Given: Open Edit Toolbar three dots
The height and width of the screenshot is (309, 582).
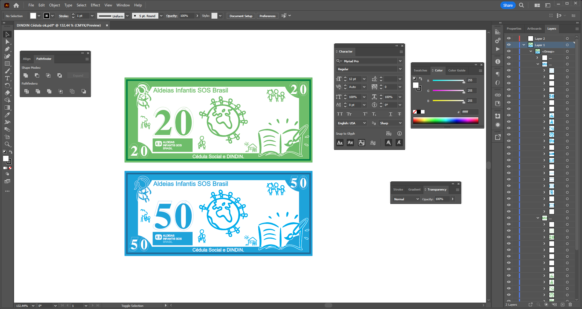Looking at the screenshot, I should [x=7, y=191].
